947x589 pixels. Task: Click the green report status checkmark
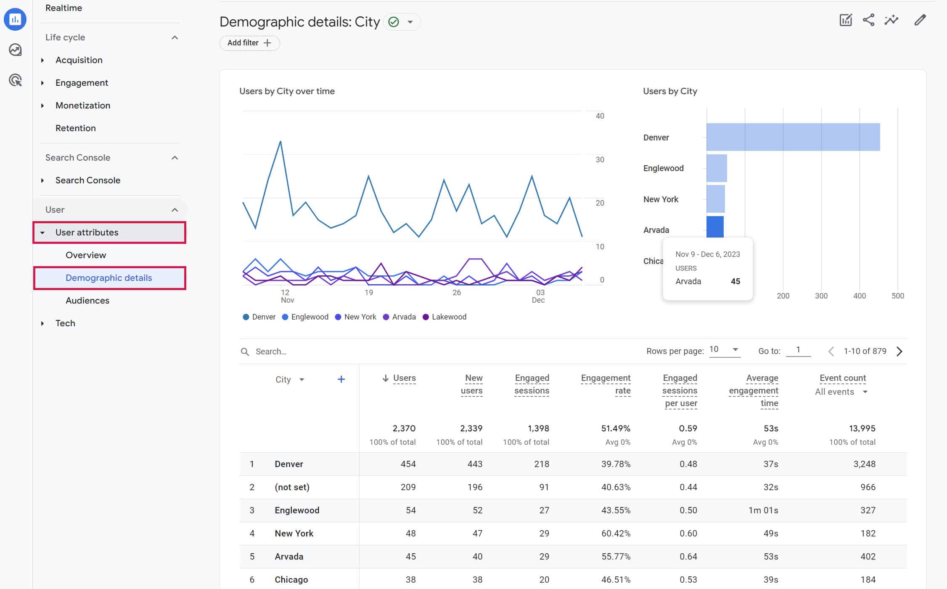click(394, 22)
